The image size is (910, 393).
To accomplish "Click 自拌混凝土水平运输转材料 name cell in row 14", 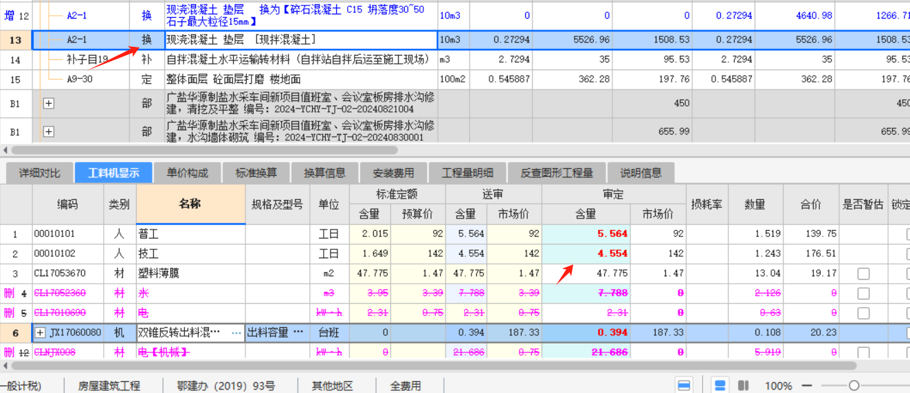I will 301,60.
